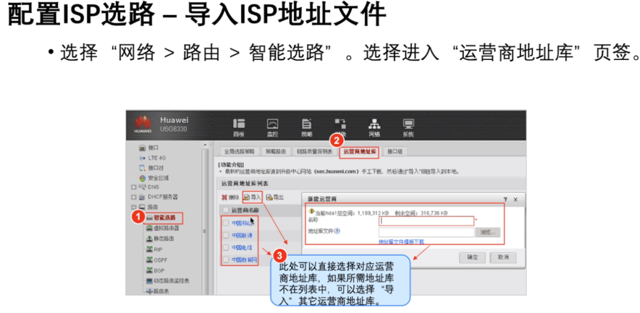
Task: Click the 导出 export button
Action: (275, 198)
